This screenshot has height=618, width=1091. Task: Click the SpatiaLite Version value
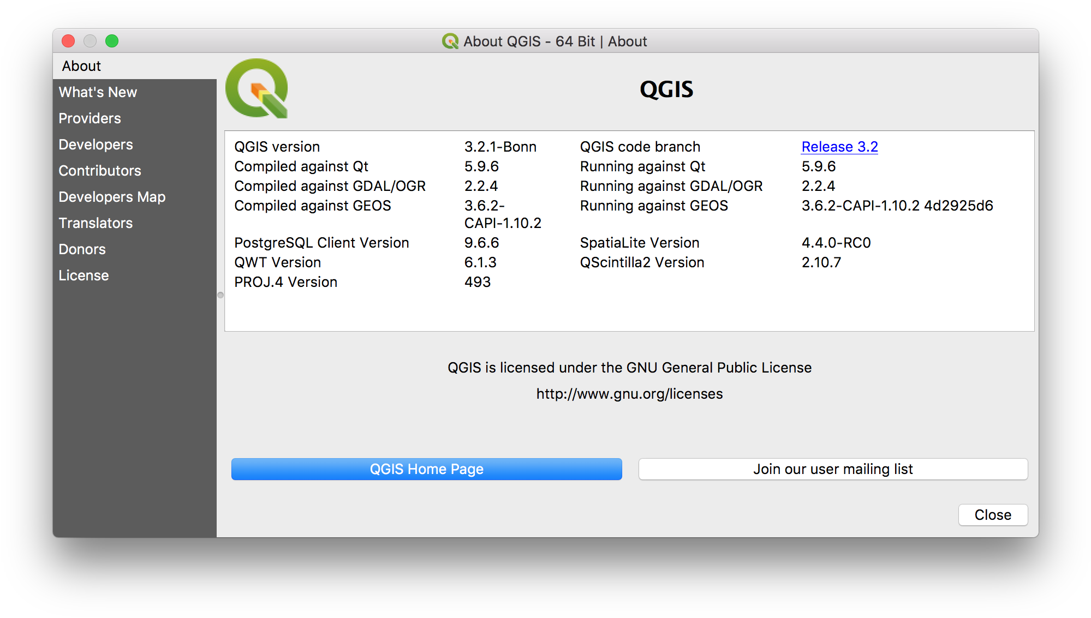pos(835,243)
